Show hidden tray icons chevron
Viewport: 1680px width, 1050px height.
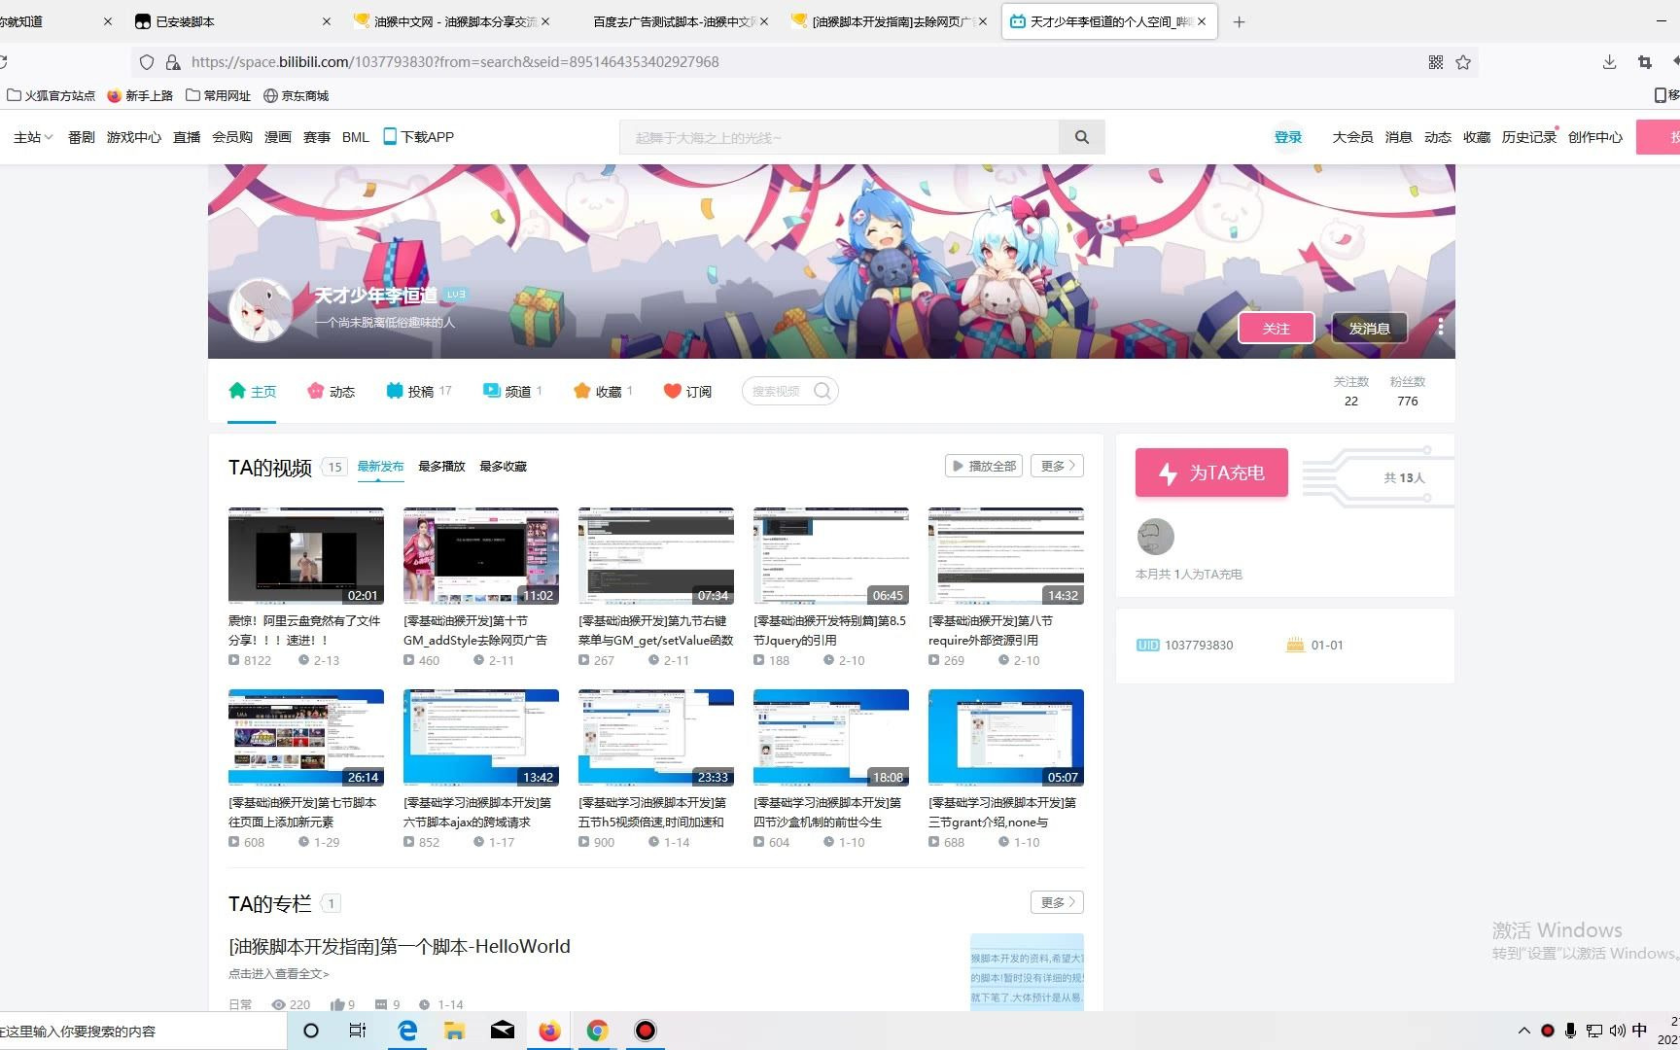[1523, 1031]
